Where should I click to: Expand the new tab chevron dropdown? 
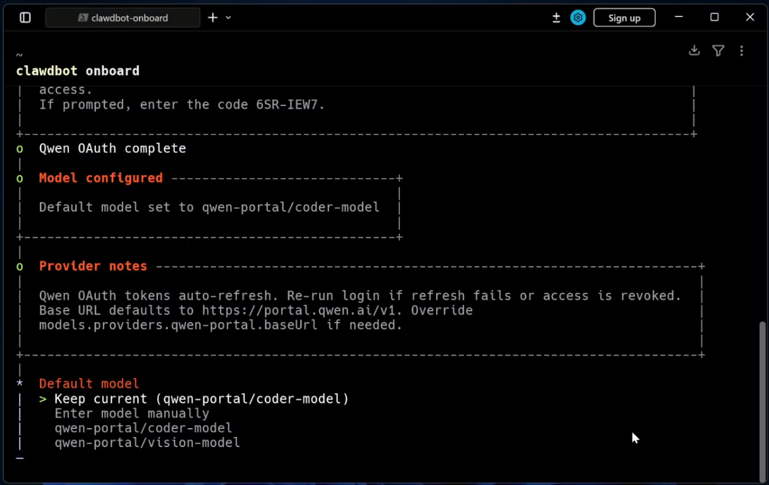[229, 18]
